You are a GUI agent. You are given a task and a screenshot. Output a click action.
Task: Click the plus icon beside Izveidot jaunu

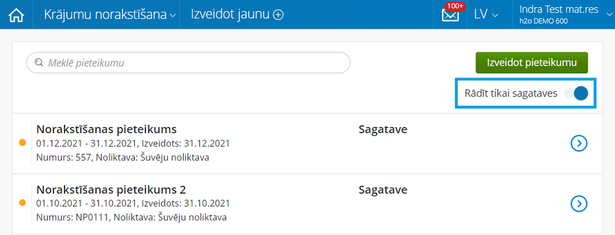coord(278,15)
